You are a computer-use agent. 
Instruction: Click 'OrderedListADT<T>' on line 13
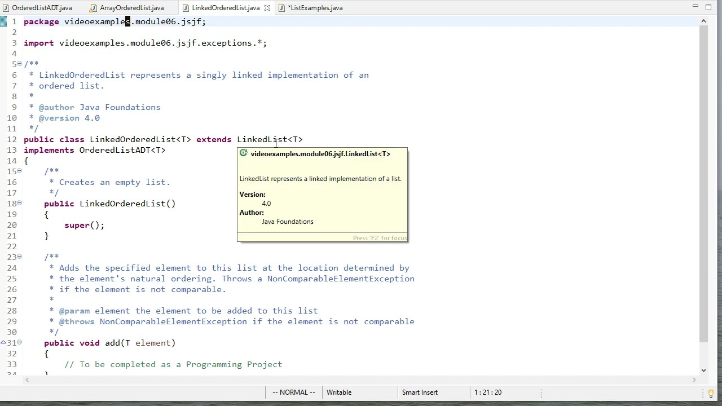pyautogui.click(x=122, y=150)
